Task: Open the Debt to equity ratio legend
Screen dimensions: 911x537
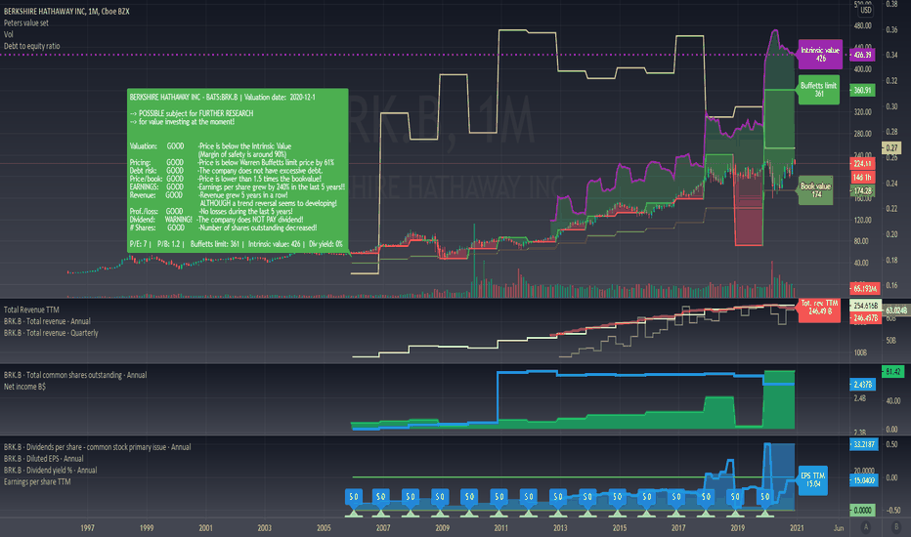Action: click(31, 46)
